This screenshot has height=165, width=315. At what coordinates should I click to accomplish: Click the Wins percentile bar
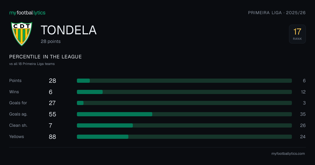pyautogui.click(x=184, y=92)
